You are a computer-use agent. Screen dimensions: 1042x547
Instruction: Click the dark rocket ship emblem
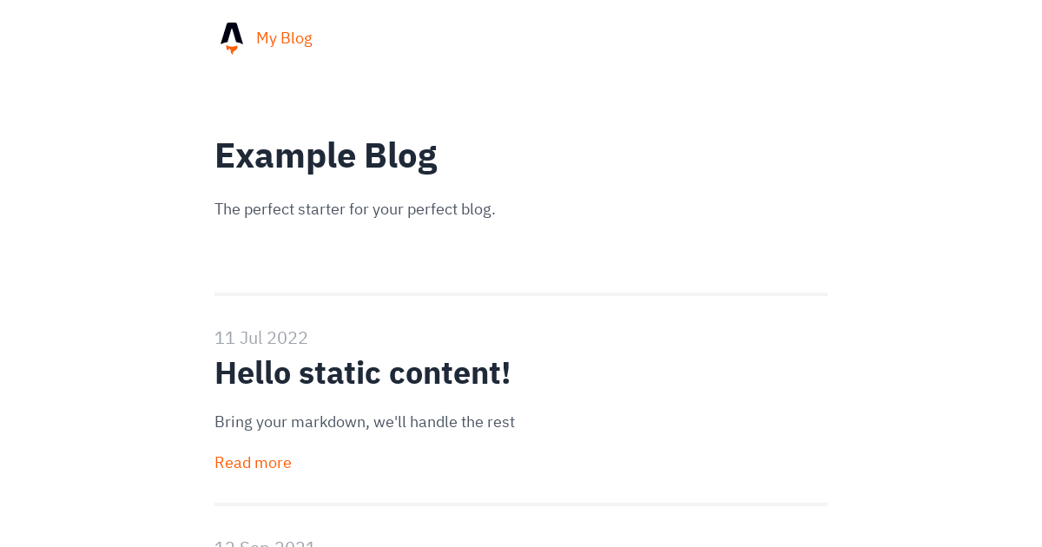pos(231,33)
